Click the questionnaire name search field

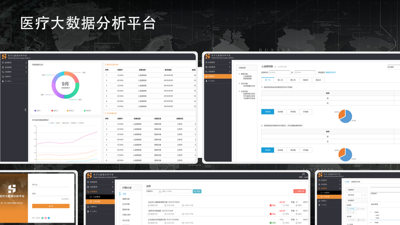tap(176, 191)
